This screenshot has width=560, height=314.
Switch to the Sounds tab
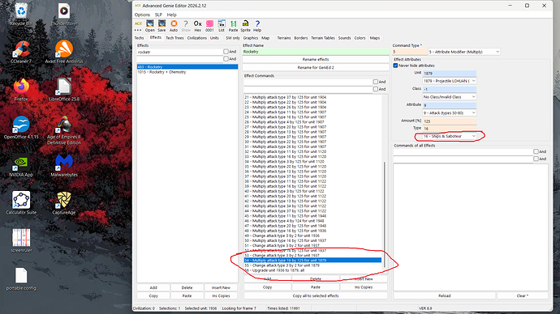click(x=344, y=38)
